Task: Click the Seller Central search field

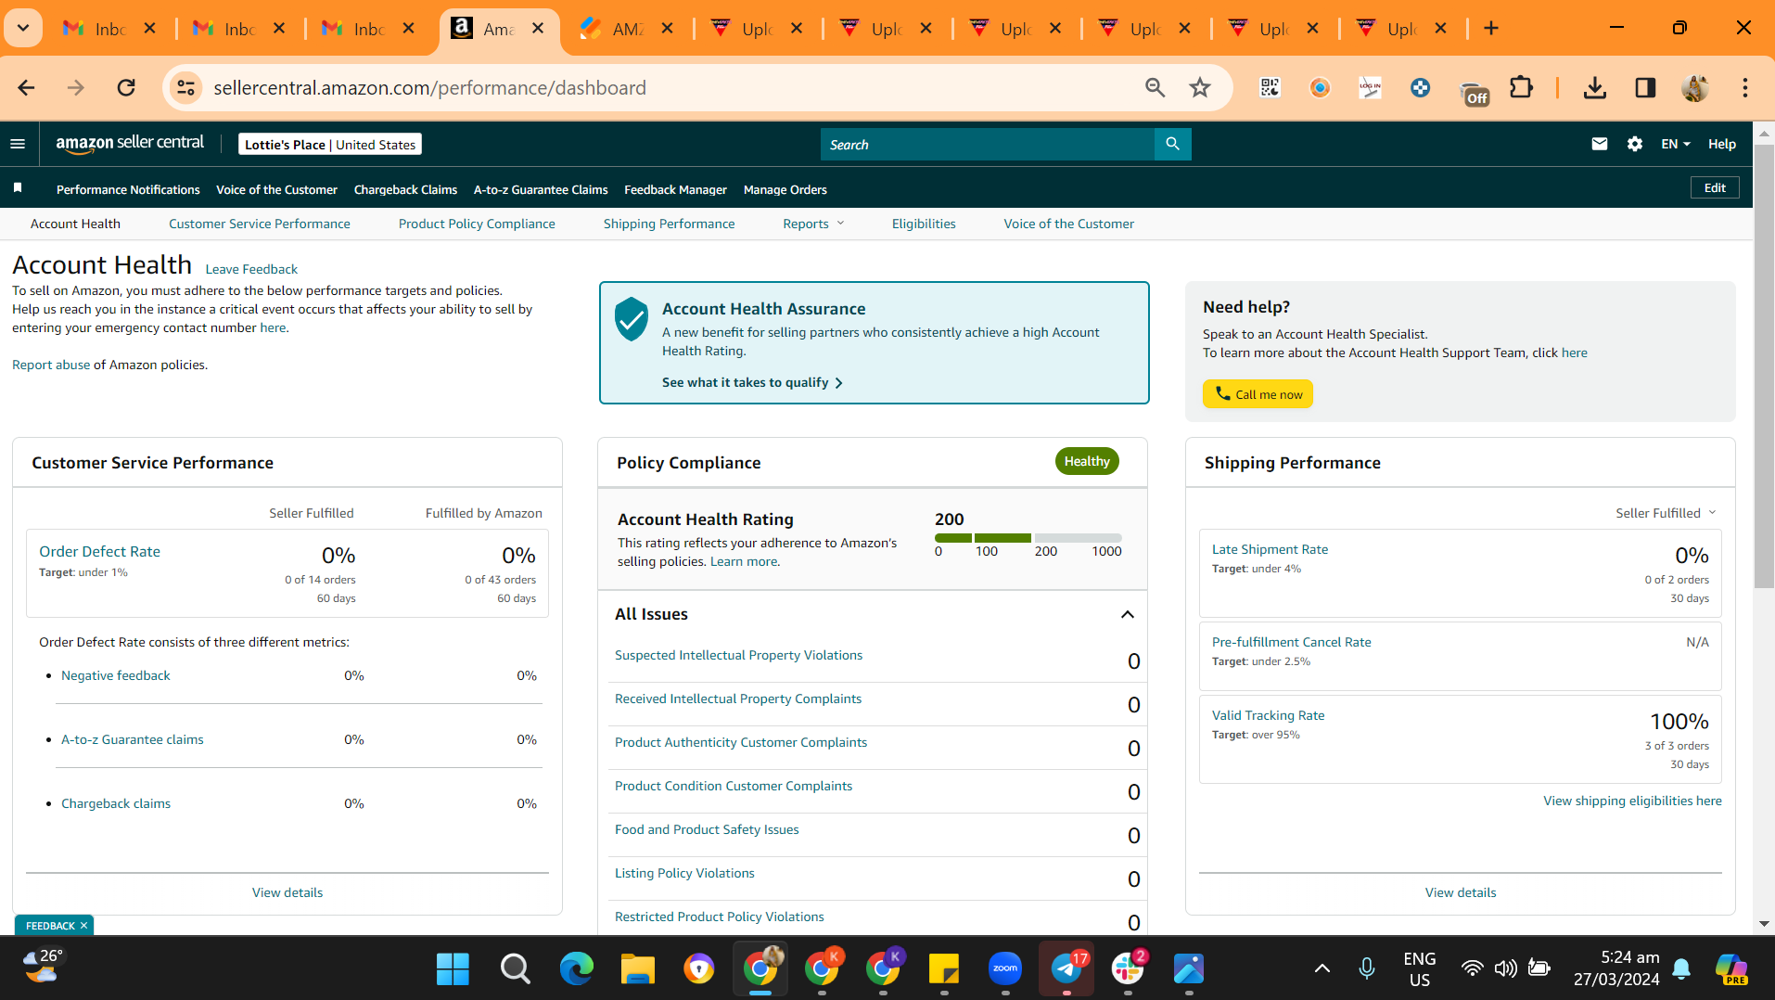Action: tap(988, 144)
